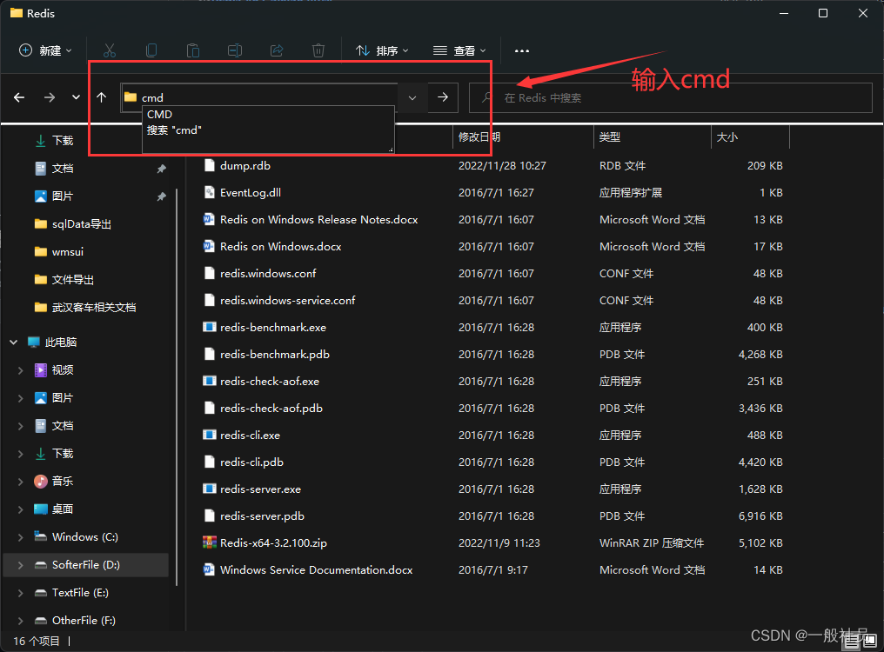Sort by the 类型 column header
This screenshot has height=652, width=884.
[x=653, y=137]
